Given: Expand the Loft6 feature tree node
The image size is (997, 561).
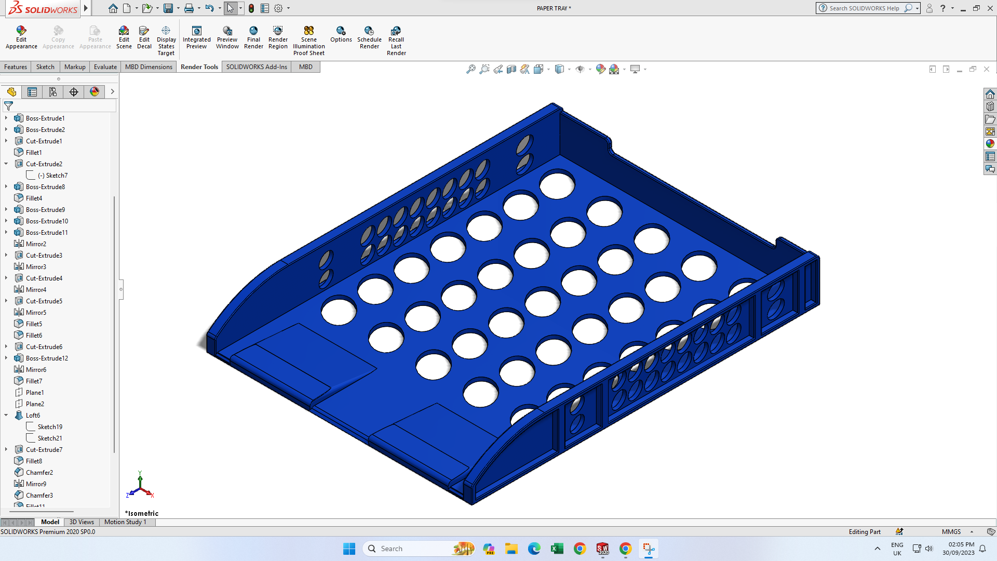Looking at the screenshot, I should tap(6, 415).
